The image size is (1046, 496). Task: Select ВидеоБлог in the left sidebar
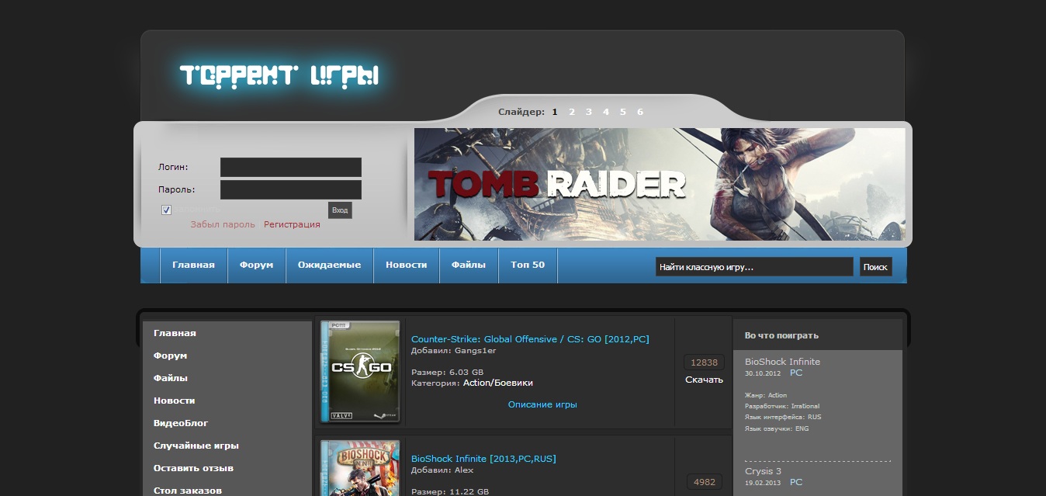[181, 423]
